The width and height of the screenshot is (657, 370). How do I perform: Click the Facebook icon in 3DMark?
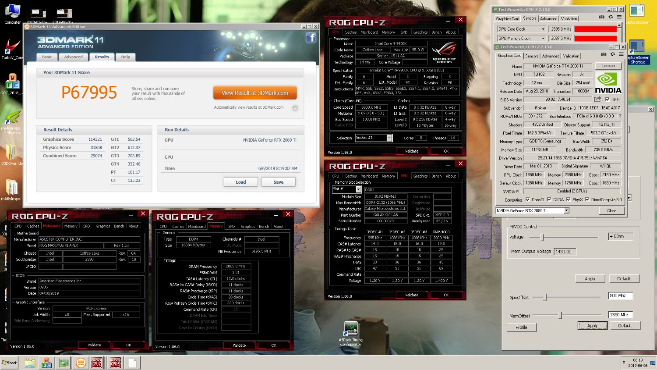[311, 38]
